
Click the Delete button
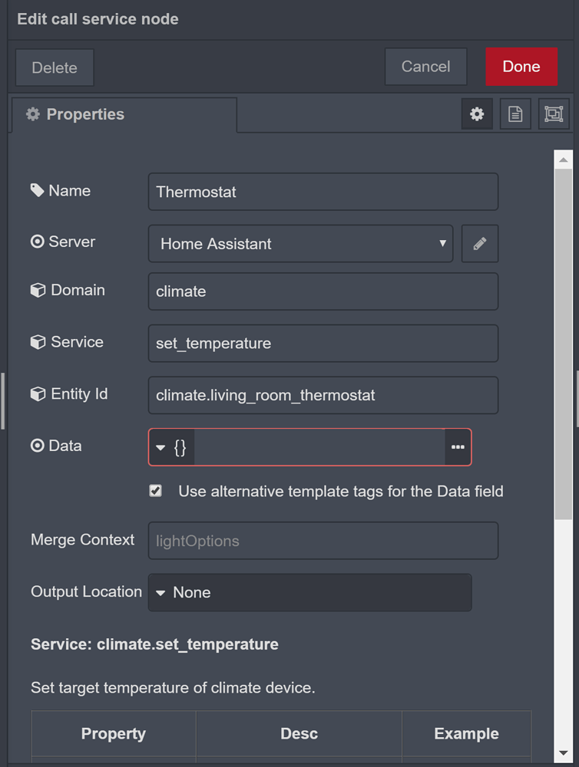point(55,67)
